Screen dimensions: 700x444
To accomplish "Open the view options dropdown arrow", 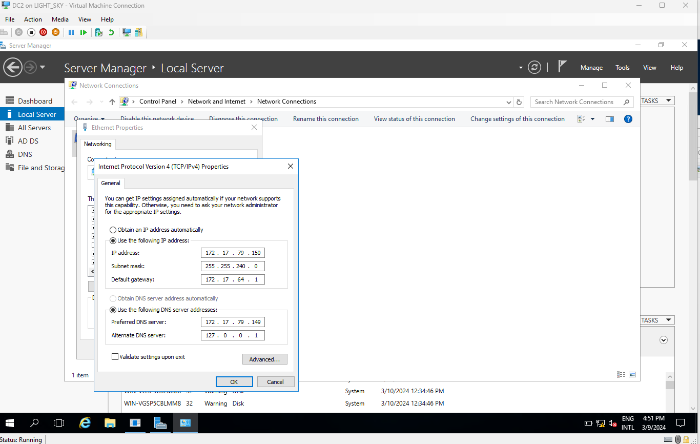I will (593, 119).
